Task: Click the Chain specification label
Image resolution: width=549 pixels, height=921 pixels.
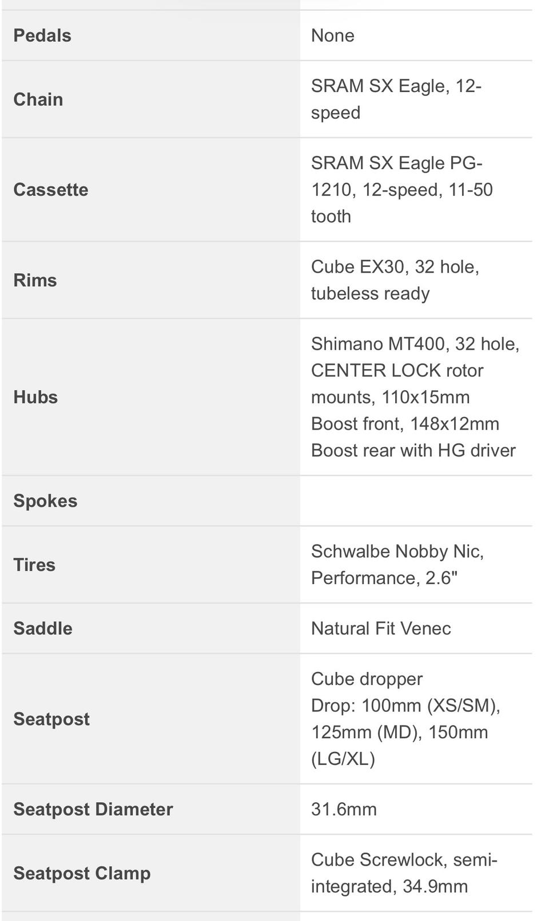Action: [x=38, y=99]
